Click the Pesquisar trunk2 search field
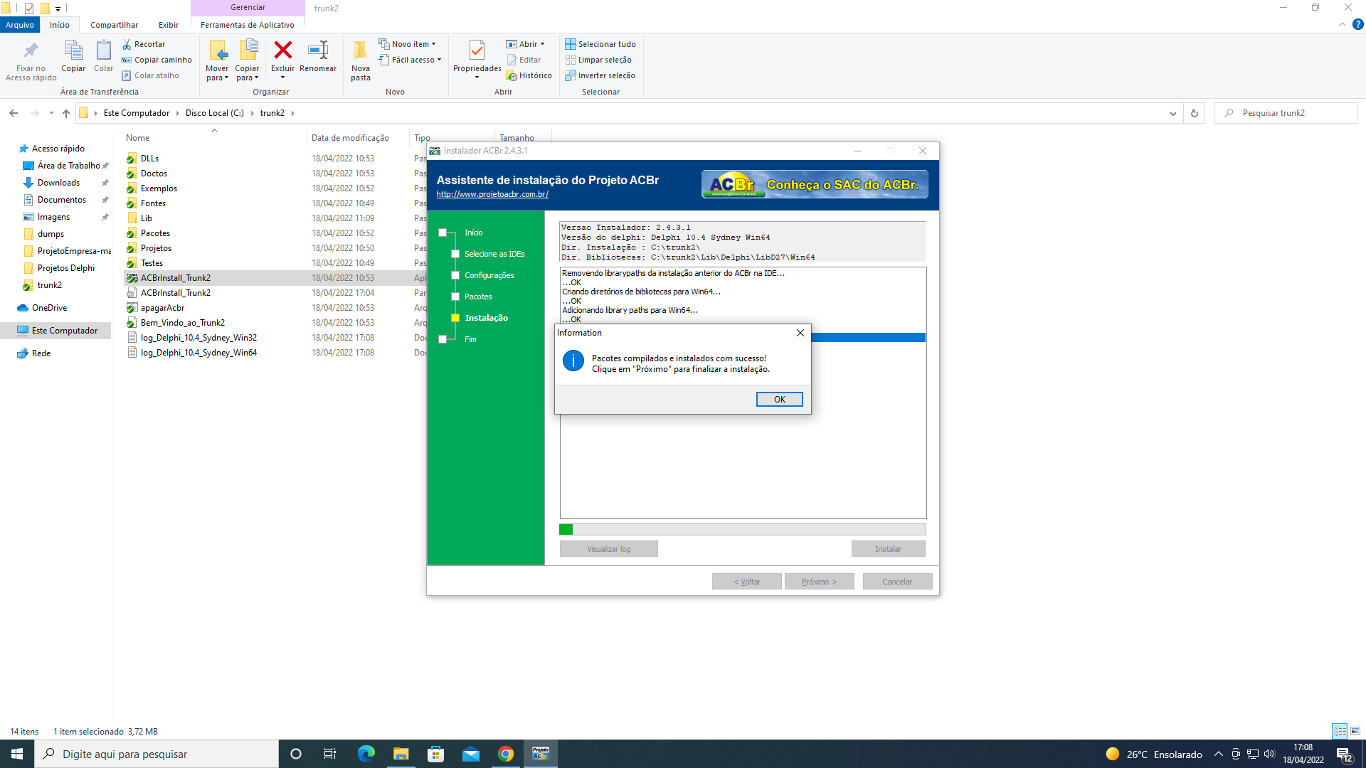1366x768 pixels. coord(1286,113)
